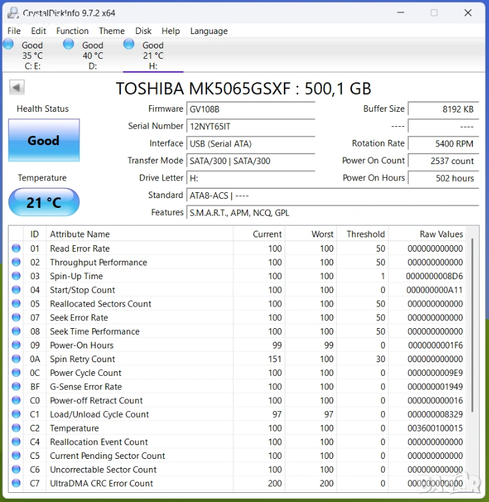The width and height of the screenshot is (489, 502).
Task: Open the Language menu
Action: pos(209,31)
